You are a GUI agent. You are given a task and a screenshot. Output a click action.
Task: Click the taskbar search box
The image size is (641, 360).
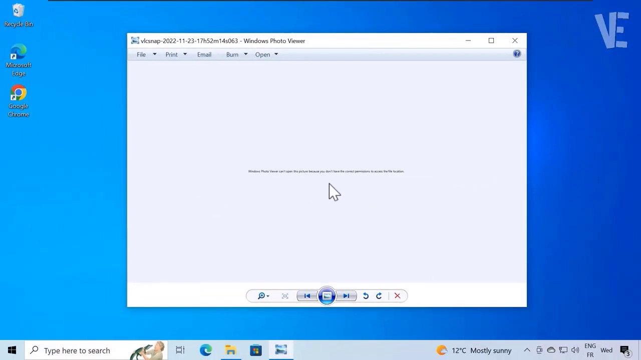(x=97, y=350)
